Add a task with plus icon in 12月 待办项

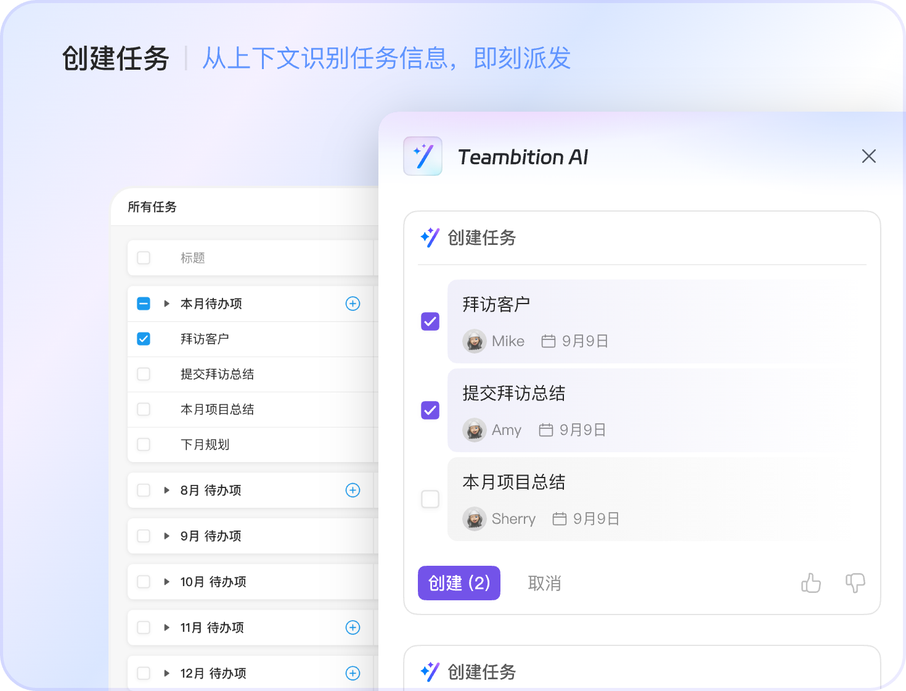click(353, 673)
